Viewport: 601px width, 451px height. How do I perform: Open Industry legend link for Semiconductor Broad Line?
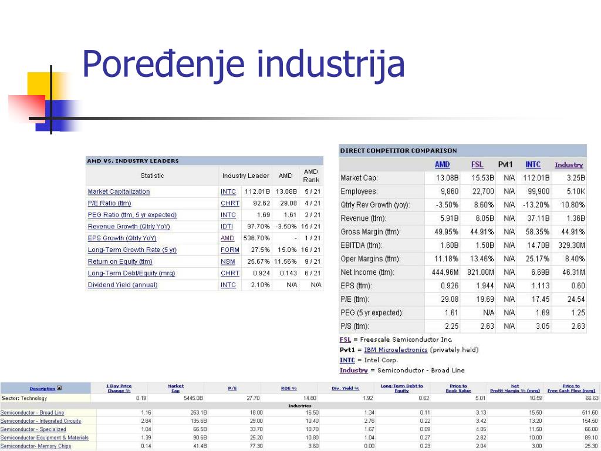pos(354,371)
